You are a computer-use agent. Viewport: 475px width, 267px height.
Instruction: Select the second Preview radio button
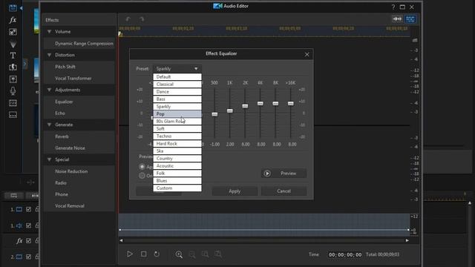point(142,176)
